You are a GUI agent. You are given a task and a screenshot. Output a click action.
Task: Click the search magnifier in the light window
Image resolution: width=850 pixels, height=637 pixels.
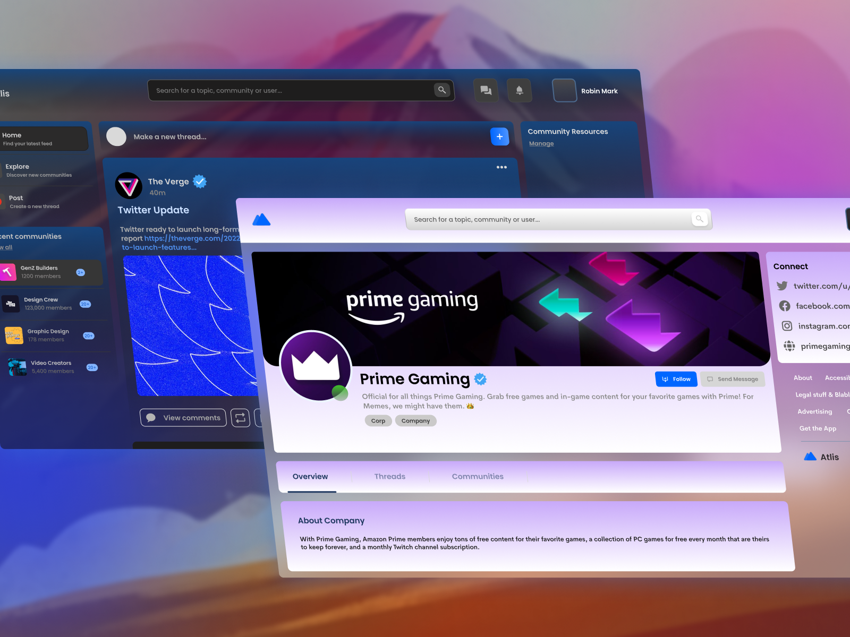coord(700,219)
